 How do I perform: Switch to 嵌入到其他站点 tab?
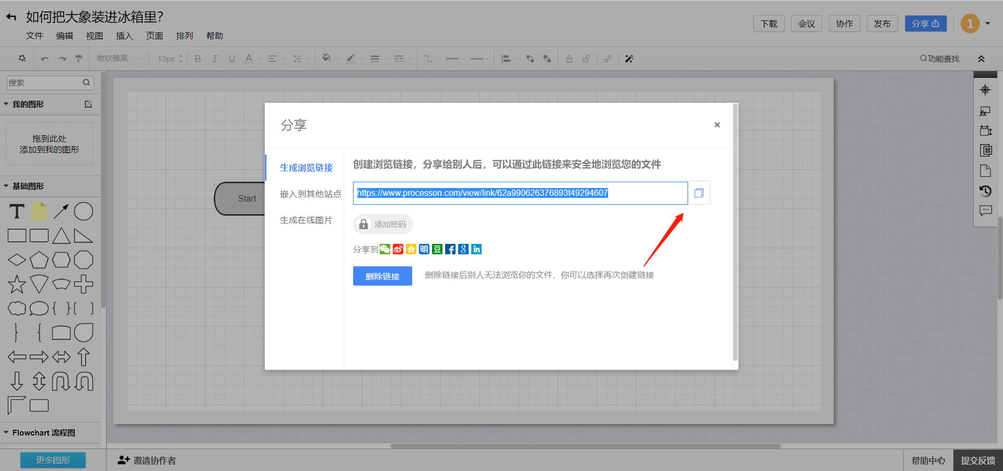pyautogui.click(x=310, y=194)
